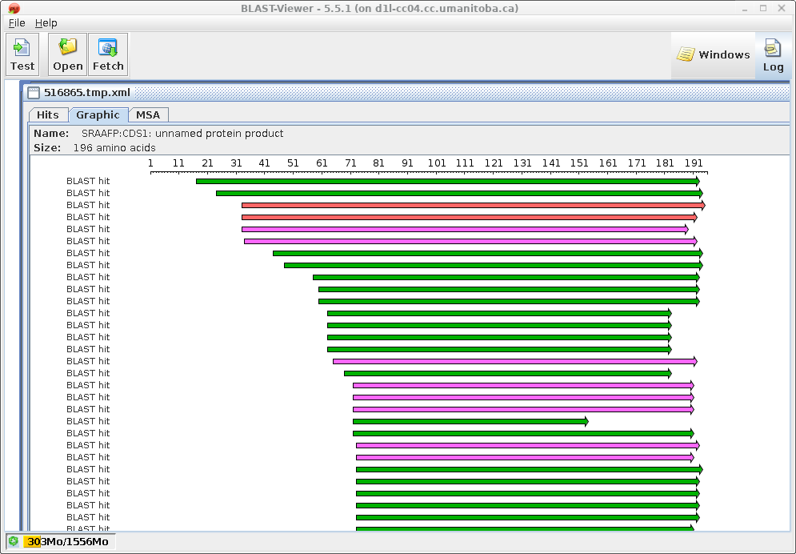The image size is (796, 554).
Task: Click the first green BLAST hit arrow
Action: click(446, 182)
